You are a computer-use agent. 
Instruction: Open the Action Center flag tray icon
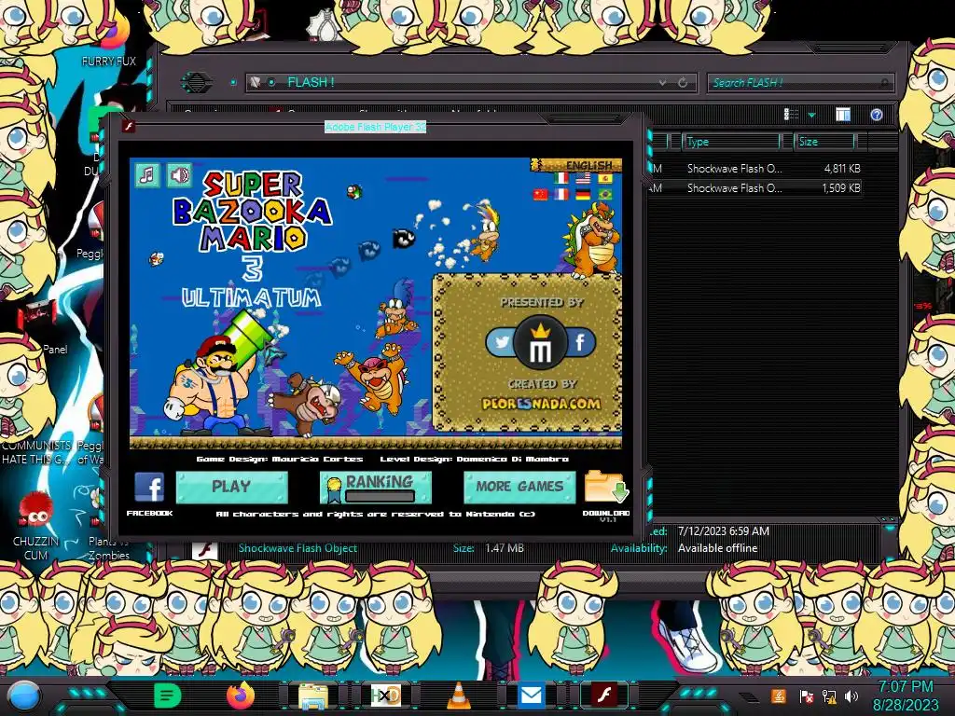tap(806, 695)
